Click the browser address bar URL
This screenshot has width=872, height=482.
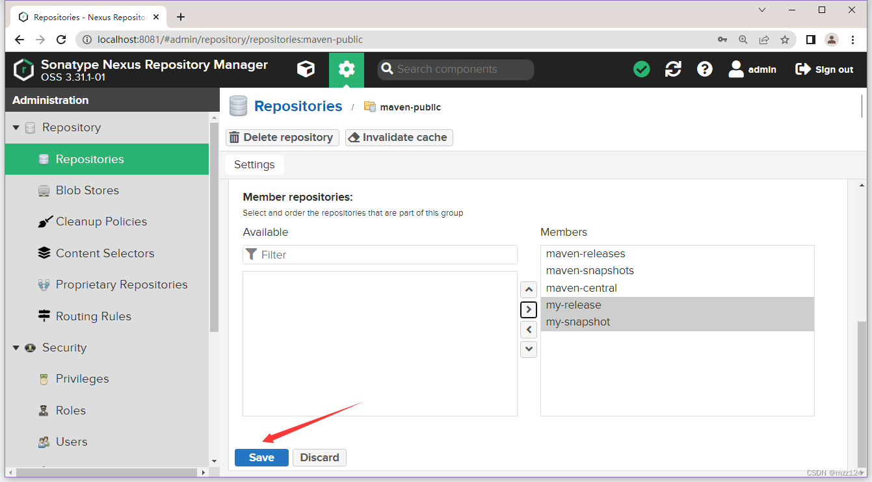(x=230, y=40)
